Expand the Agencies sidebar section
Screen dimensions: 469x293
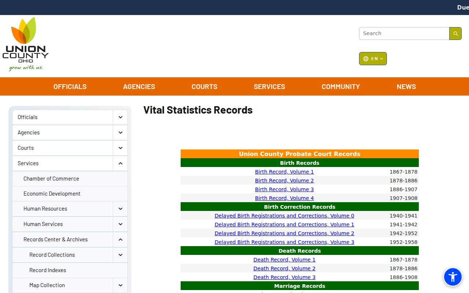click(x=121, y=133)
